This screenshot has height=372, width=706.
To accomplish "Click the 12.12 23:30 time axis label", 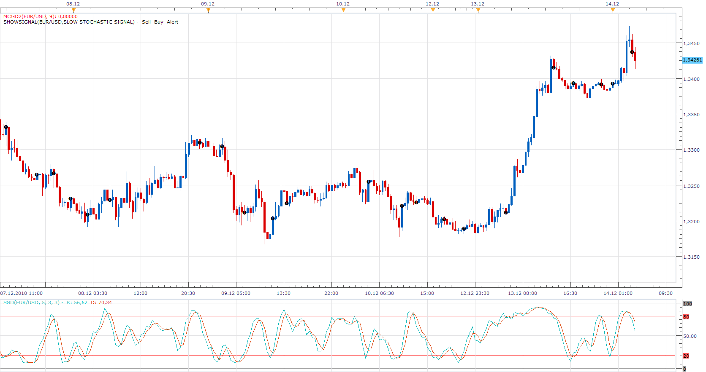I will (x=475, y=293).
